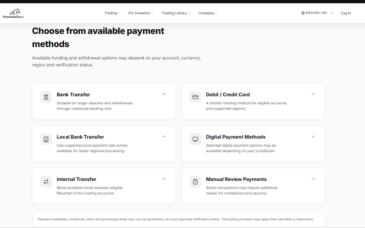Open the Trading Library menu
This screenshot has width=365, height=228.
tap(176, 13)
